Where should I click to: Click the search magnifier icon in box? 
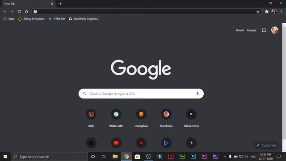tap(84, 93)
